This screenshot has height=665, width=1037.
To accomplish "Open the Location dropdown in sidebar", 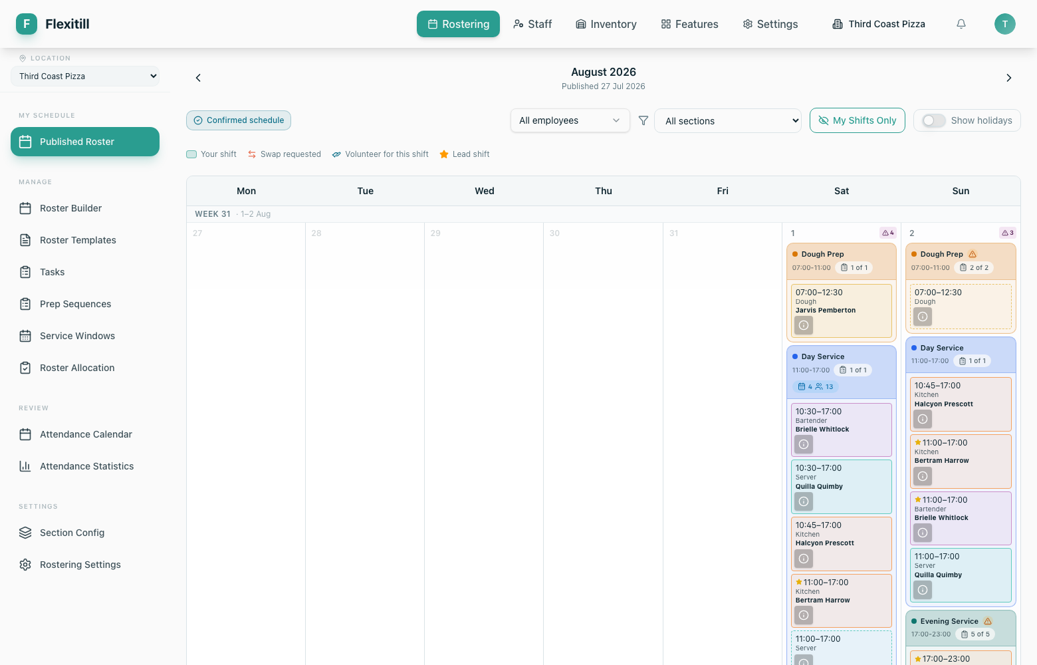I will click(x=85, y=76).
